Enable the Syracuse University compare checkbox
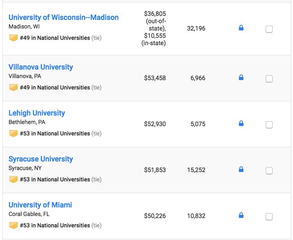Viewport: 293px width, 240px height. pyautogui.click(x=269, y=171)
